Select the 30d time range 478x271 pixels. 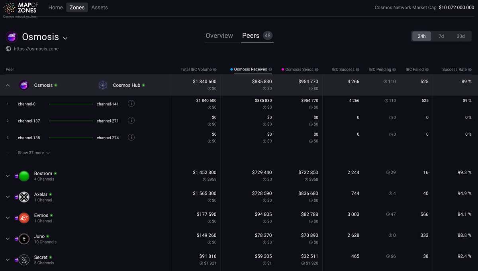460,36
